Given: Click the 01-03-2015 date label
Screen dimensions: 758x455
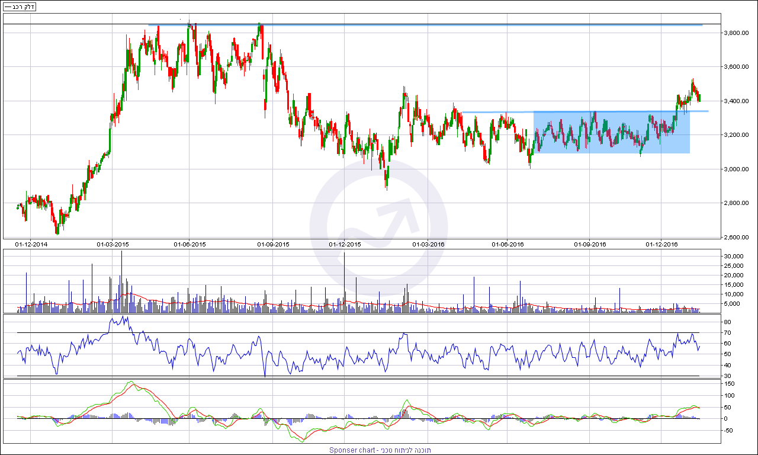Looking at the screenshot, I should (x=113, y=244).
